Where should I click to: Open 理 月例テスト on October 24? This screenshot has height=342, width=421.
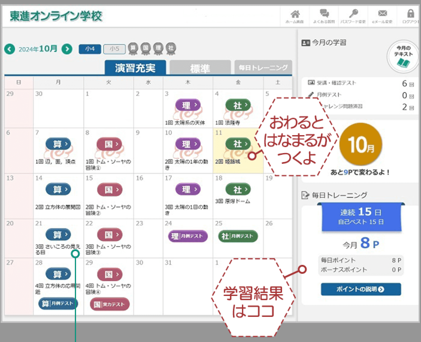tap(188, 236)
